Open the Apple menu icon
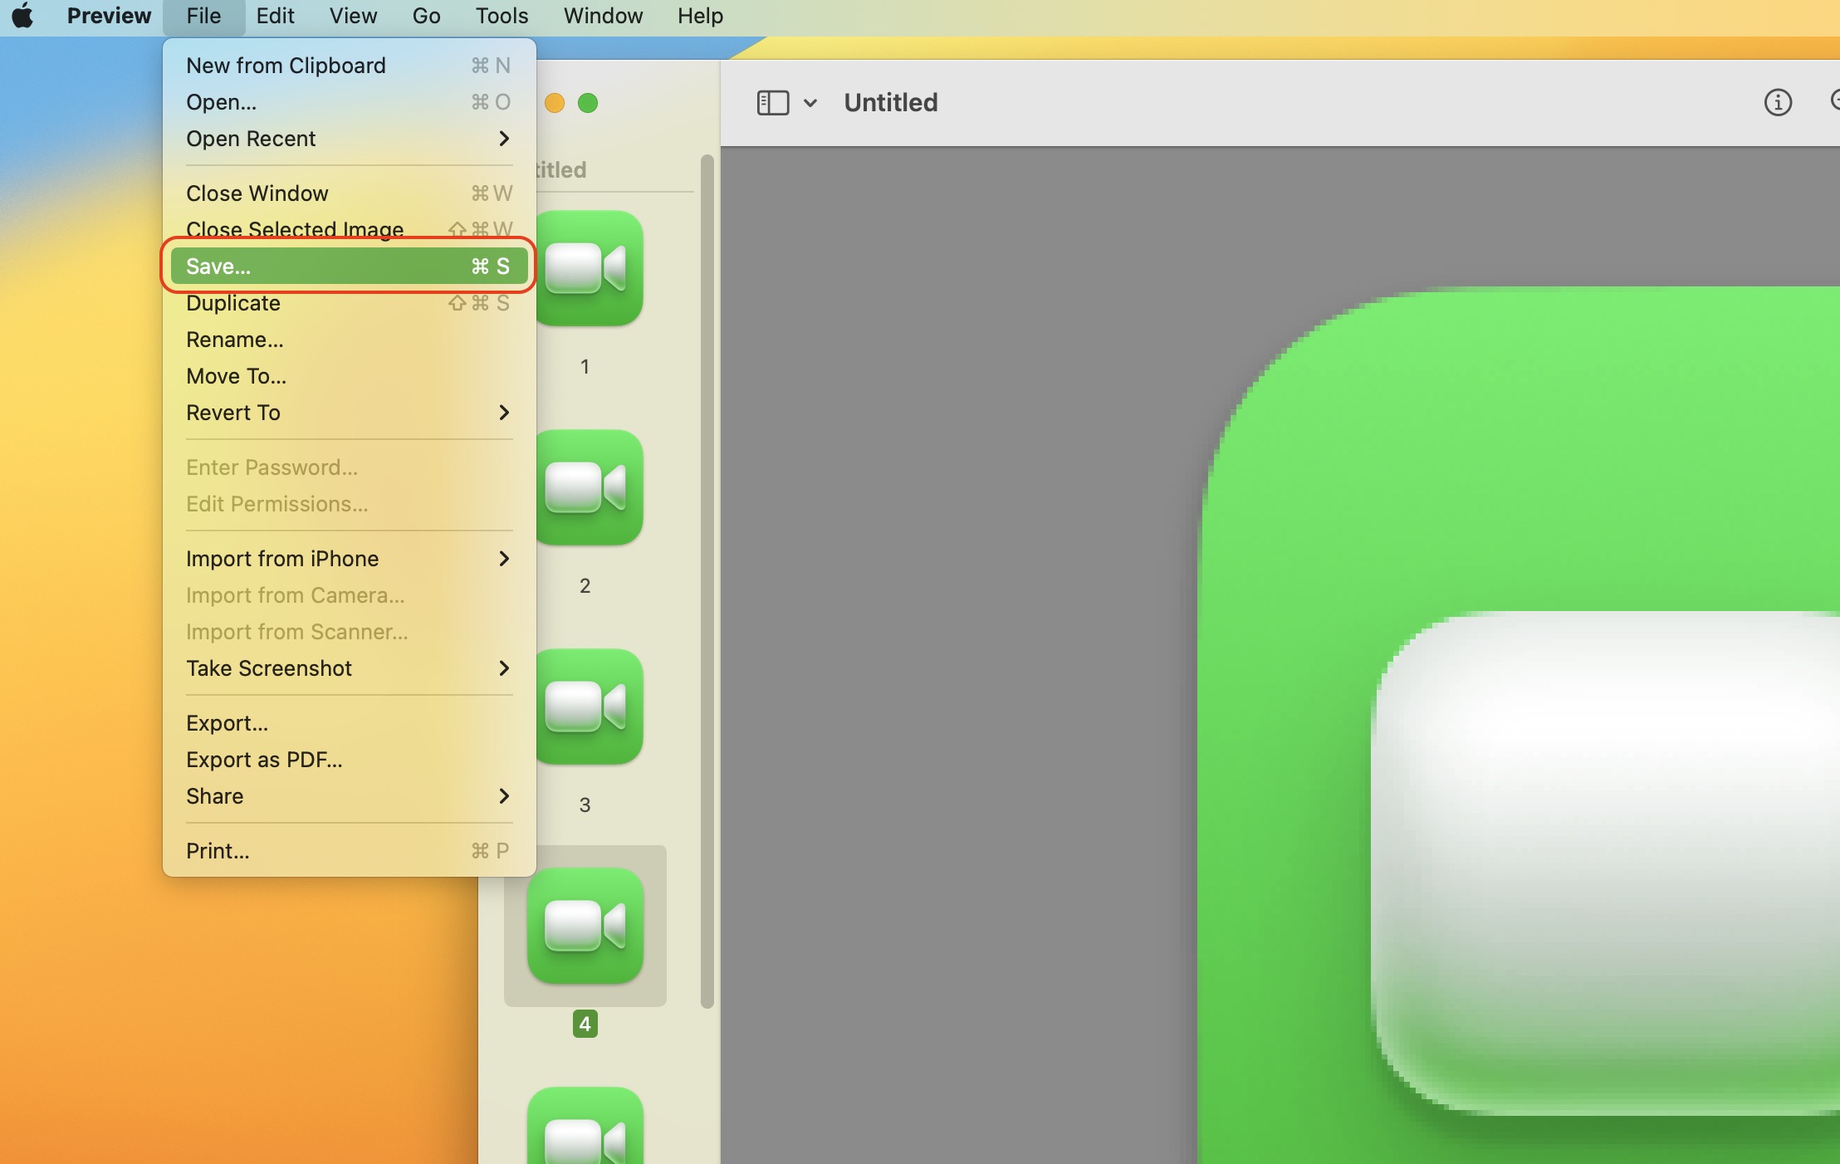The width and height of the screenshot is (1840, 1164). click(22, 16)
